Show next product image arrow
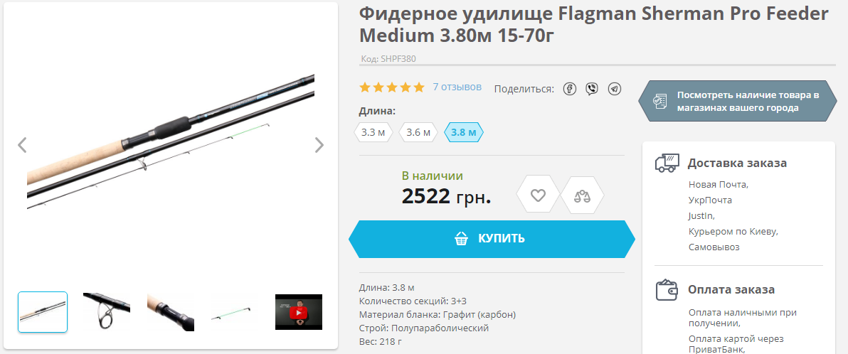 coord(319,145)
